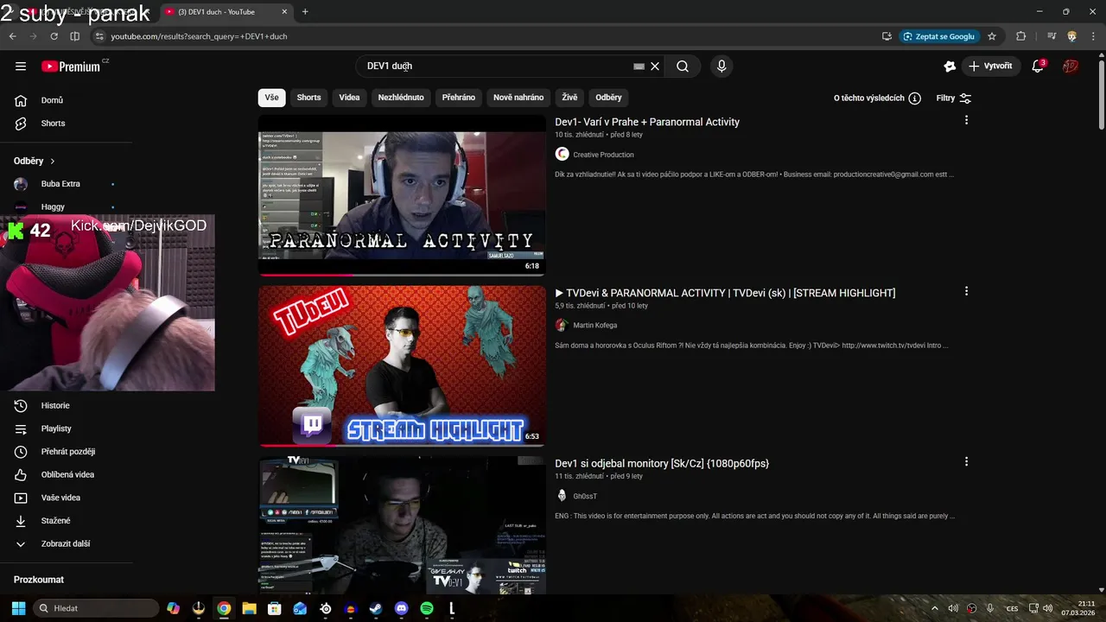Select the Vše filter chip

(x=271, y=98)
